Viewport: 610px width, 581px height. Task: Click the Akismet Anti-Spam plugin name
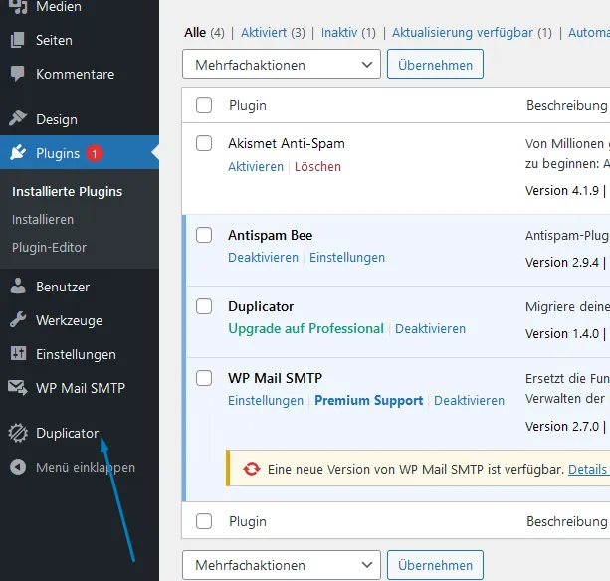287,143
